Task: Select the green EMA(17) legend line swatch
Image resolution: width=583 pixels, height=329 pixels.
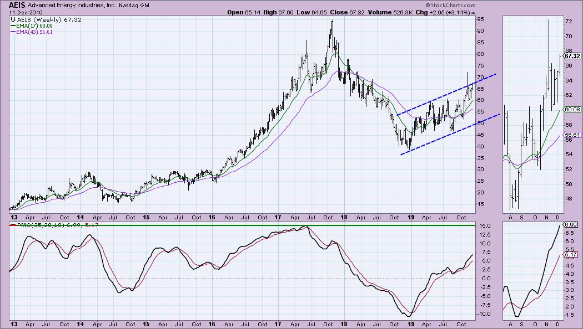Action: pos(13,26)
